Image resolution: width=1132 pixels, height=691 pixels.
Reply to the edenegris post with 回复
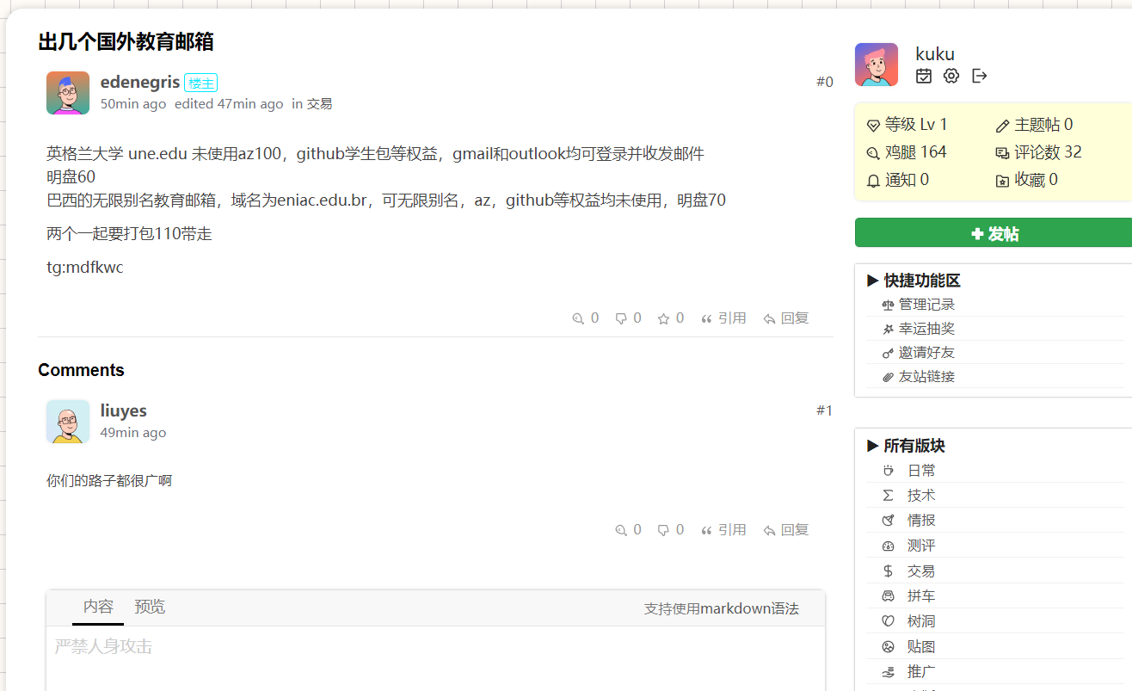coord(786,318)
